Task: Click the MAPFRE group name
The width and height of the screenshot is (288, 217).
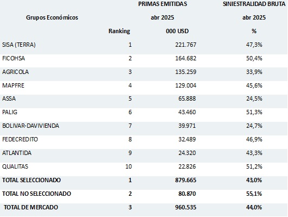Action: coord(13,85)
